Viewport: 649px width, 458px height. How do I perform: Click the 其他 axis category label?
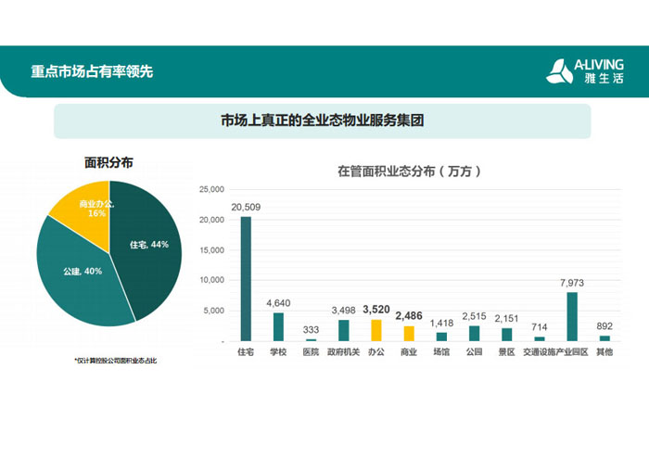(x=604, y=351)
